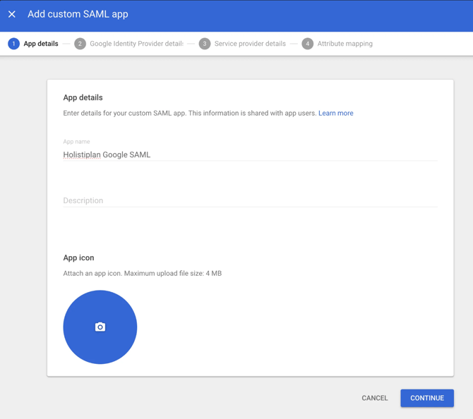The height and width of the screenshot is (419, 473).
Task: Continue to the next step
Action: pyautogui.click(x=427, y=398)
